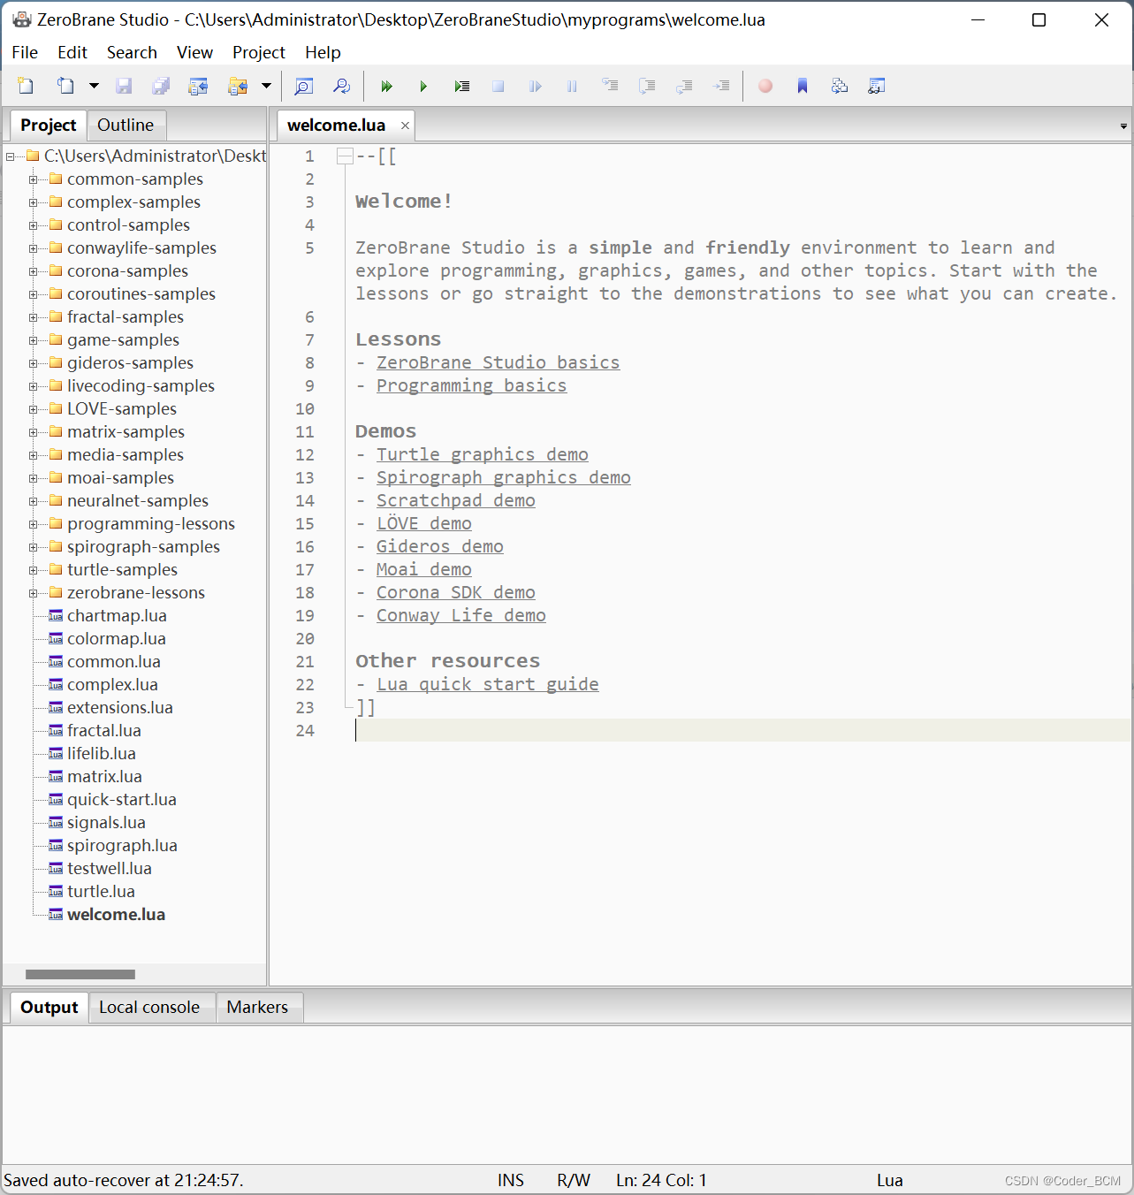1134x1195 pixels.
Task: Open the Search menu
Action: (132, 52)
